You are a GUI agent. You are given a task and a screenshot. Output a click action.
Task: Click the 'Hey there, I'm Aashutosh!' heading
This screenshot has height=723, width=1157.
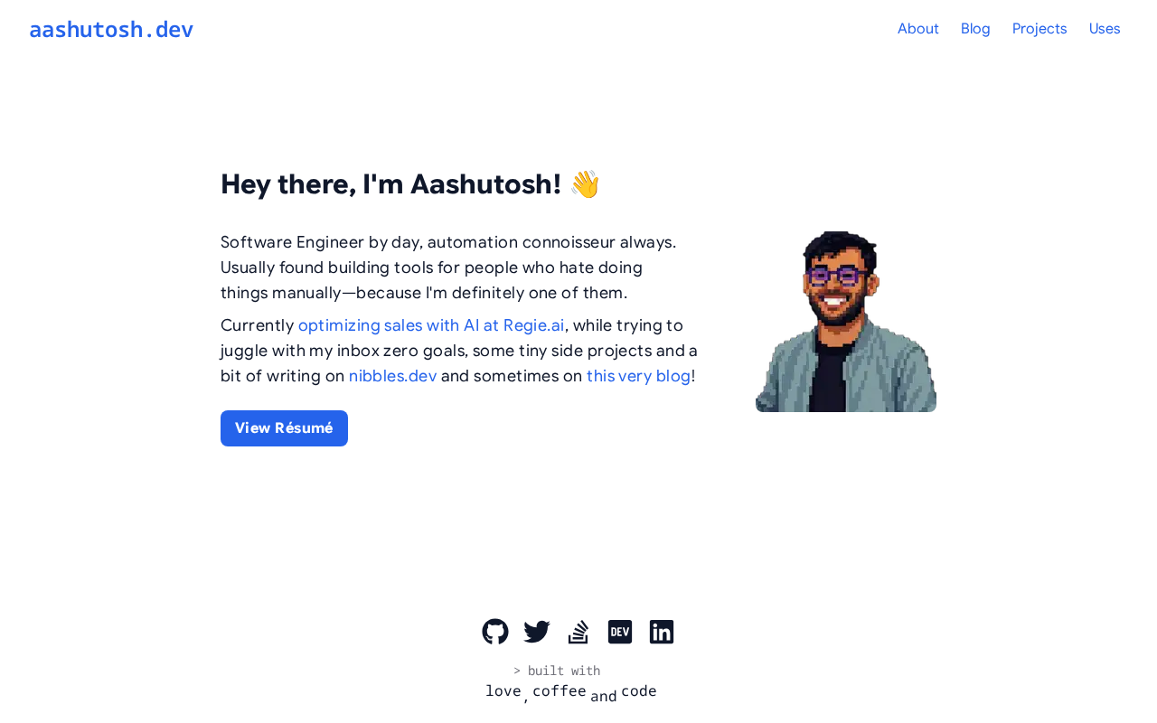[x=410, y=184]
